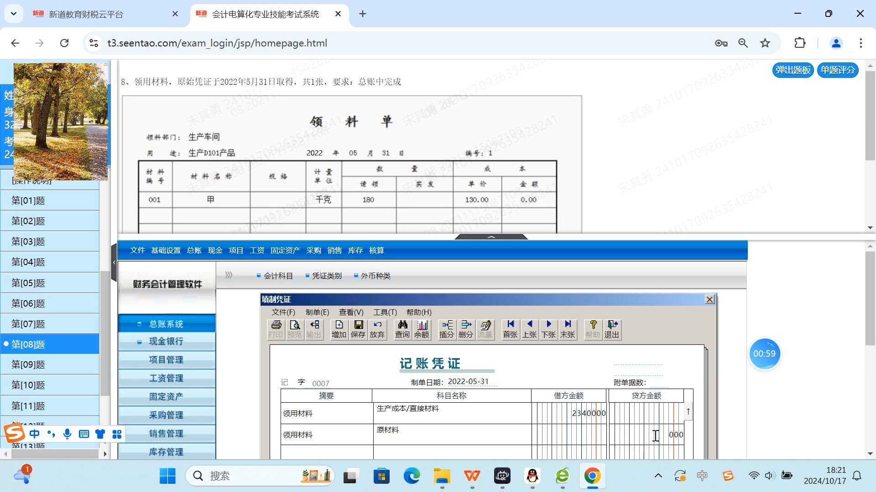Image resolution: width=876 pixels, height=492 pixels.
Task: Click the 保存 (Save) voucher toolbar icon
Action: click(x=358, y=329)
